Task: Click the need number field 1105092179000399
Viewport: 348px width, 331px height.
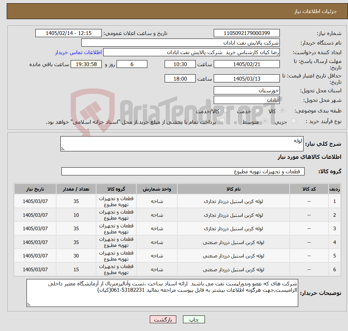Action: click(x=247, y=33)
